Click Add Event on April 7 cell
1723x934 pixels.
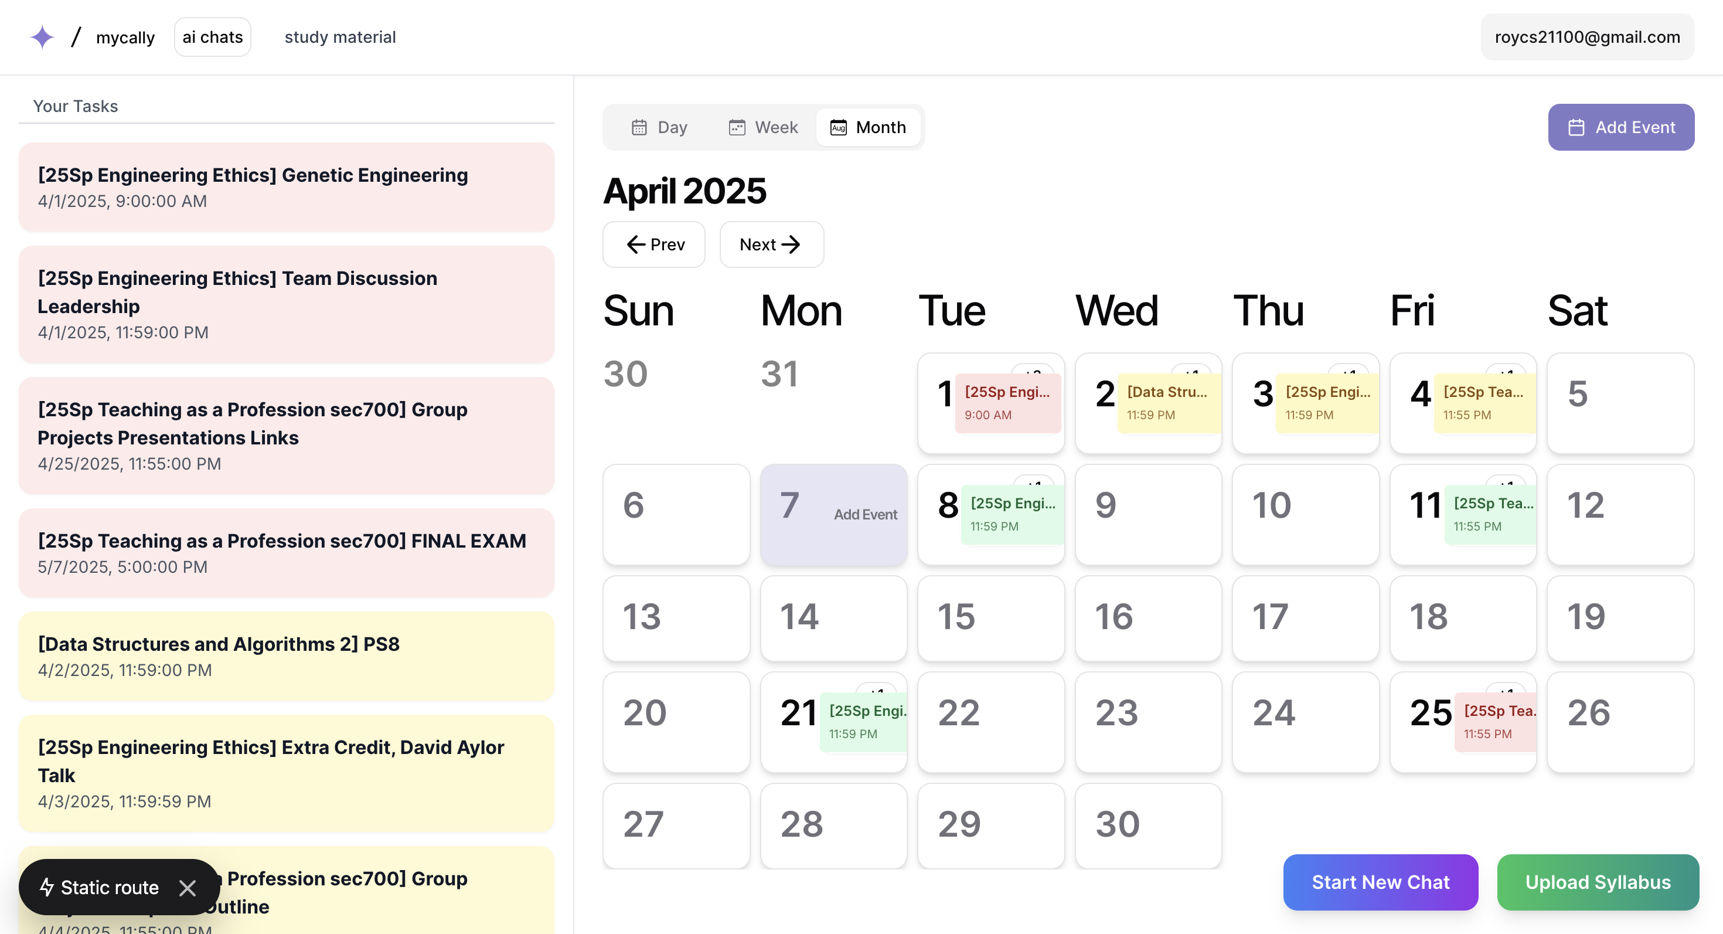[865, 514]
